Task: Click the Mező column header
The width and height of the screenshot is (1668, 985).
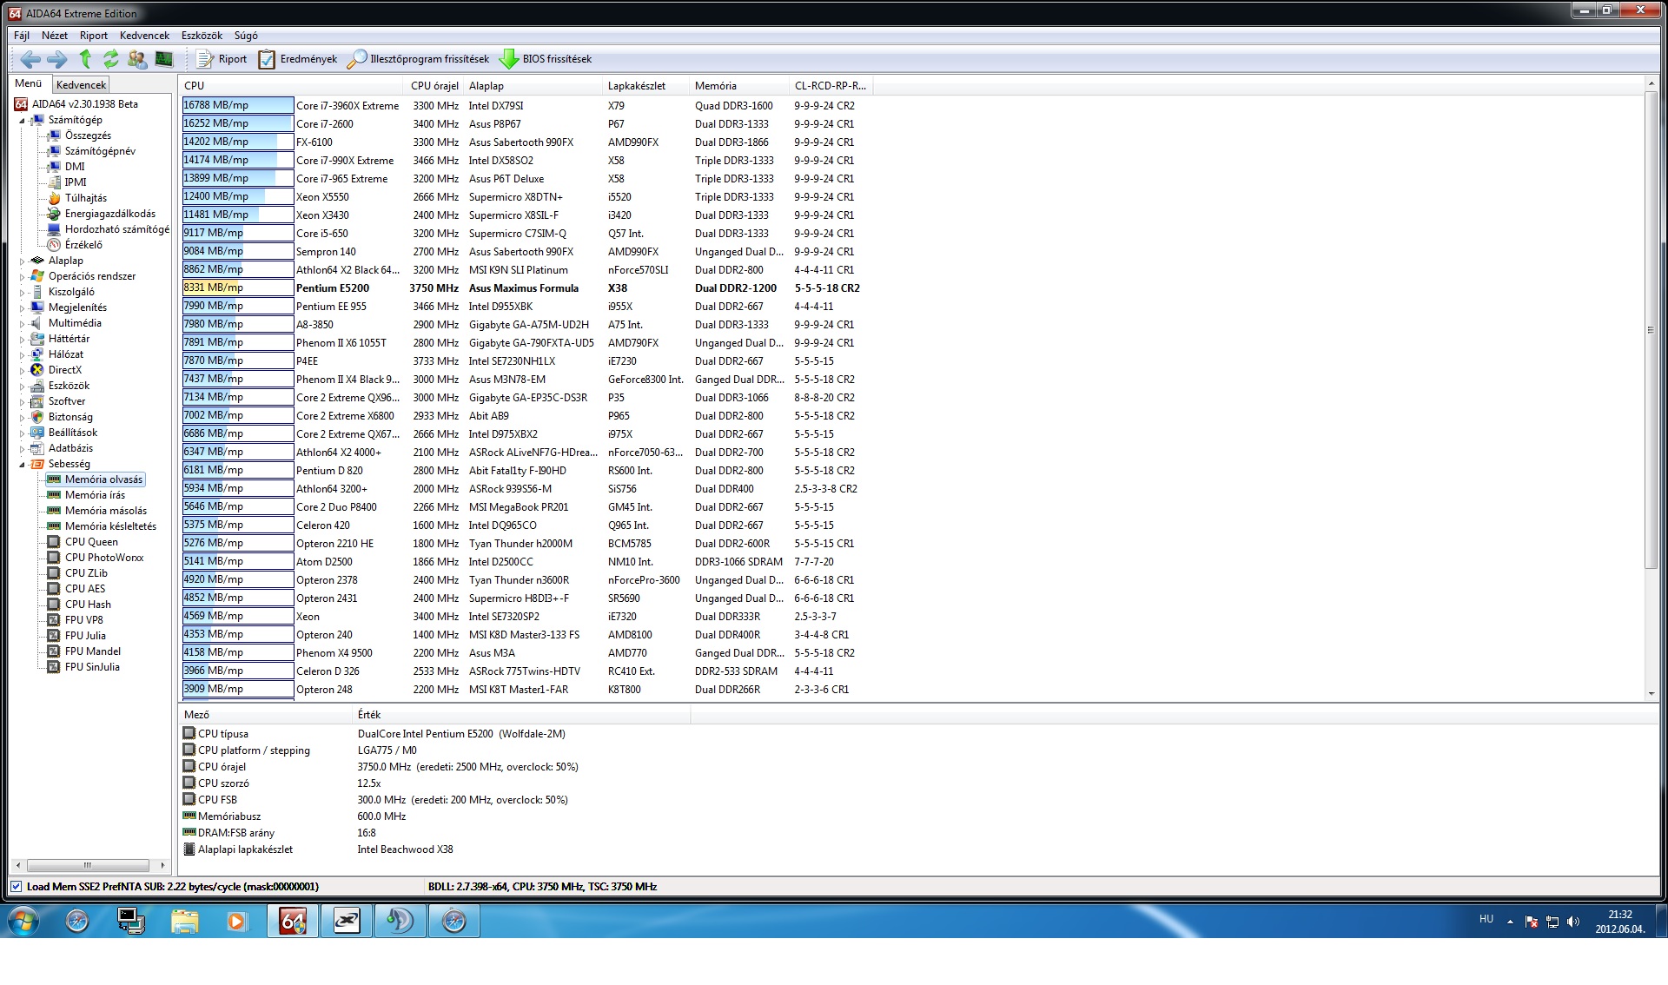Action: click(x=265, y=714)
